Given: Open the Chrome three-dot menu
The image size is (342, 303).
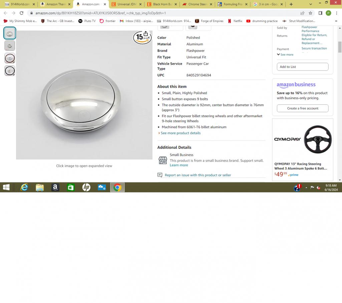Looking at the screenshot, I should 337,13.
